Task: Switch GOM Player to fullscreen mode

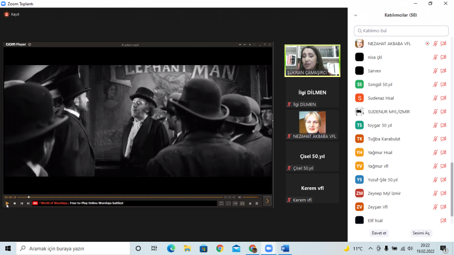Action: [x=254, y=44]
